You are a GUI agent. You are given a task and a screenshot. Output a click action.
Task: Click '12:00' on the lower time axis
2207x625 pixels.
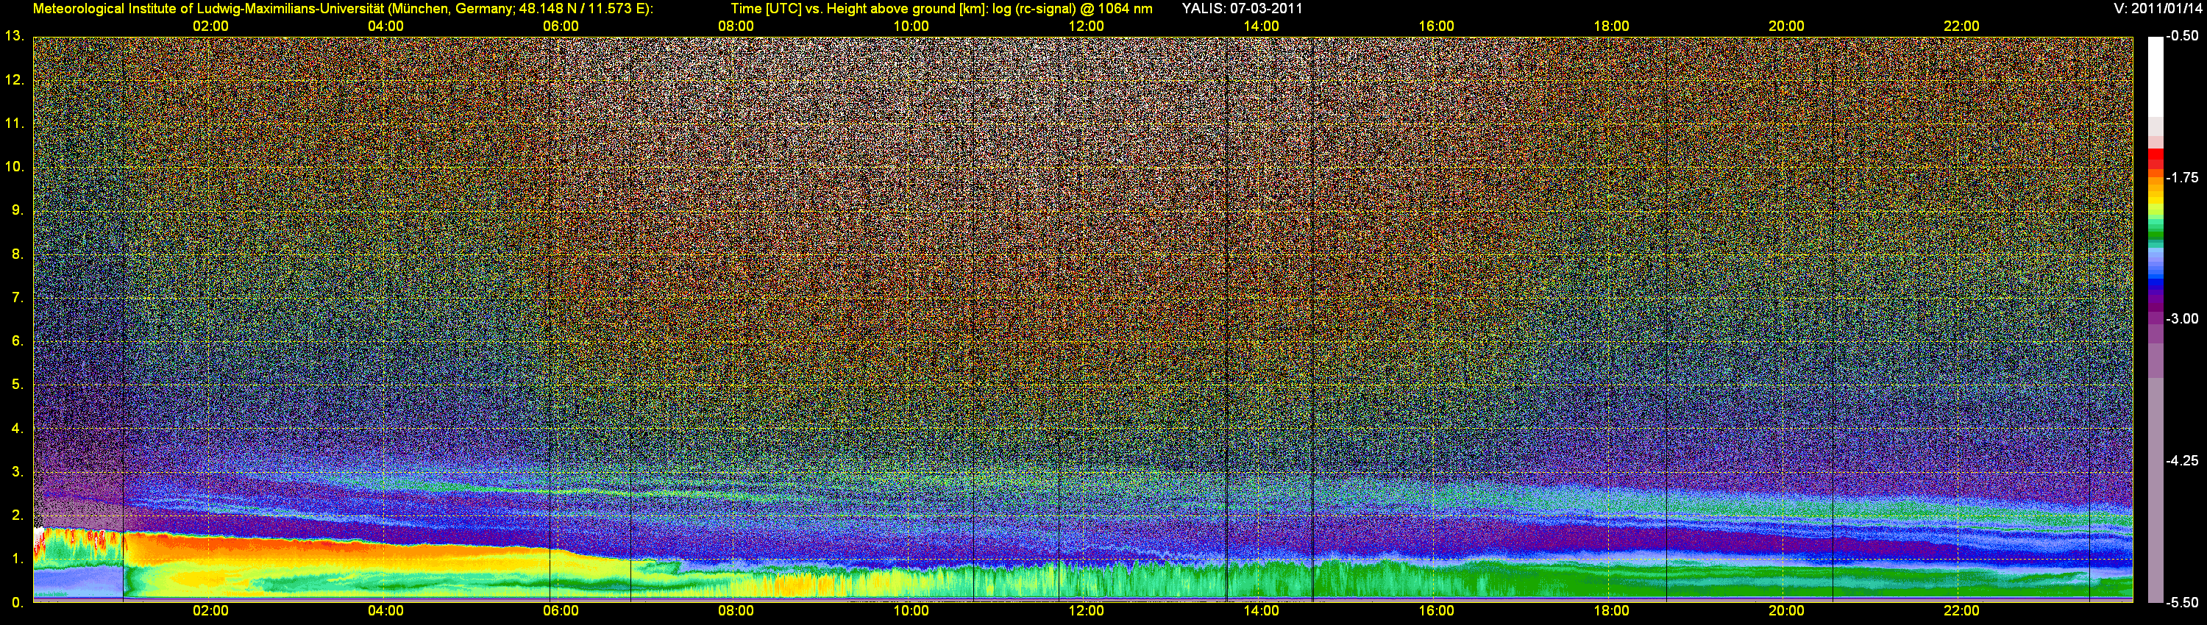click(1086, 610)
